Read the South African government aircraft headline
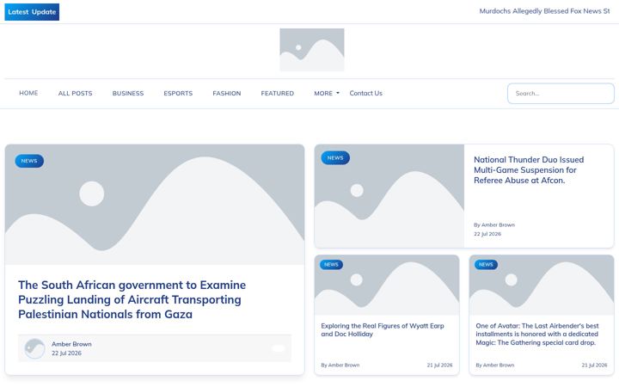Image resolution: width=619 pixels, height=387 pixels. pos(132,300)
